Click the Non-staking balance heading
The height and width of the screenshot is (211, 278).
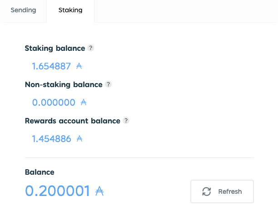pos(64,85)
